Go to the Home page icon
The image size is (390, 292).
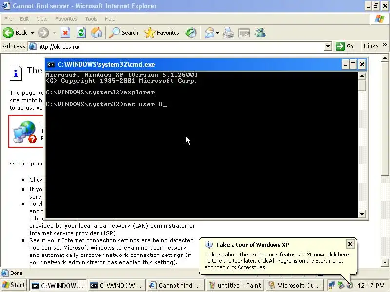pos(97,33)
